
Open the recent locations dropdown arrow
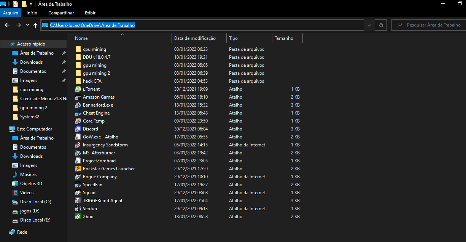[27, 25]
